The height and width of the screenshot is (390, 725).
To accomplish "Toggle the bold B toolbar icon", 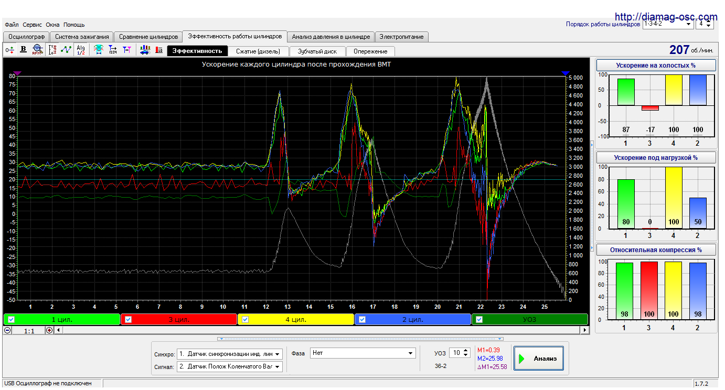I will point(23,50).
